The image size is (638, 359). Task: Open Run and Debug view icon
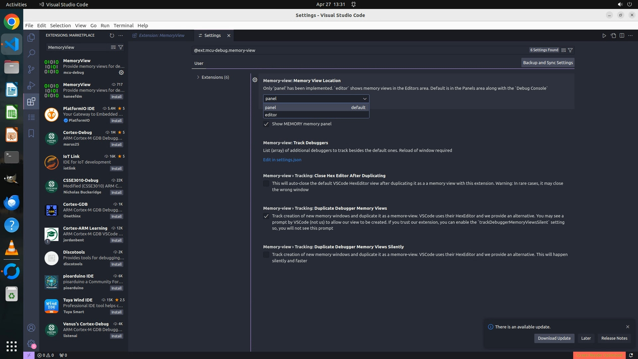[x=31, y=85]
